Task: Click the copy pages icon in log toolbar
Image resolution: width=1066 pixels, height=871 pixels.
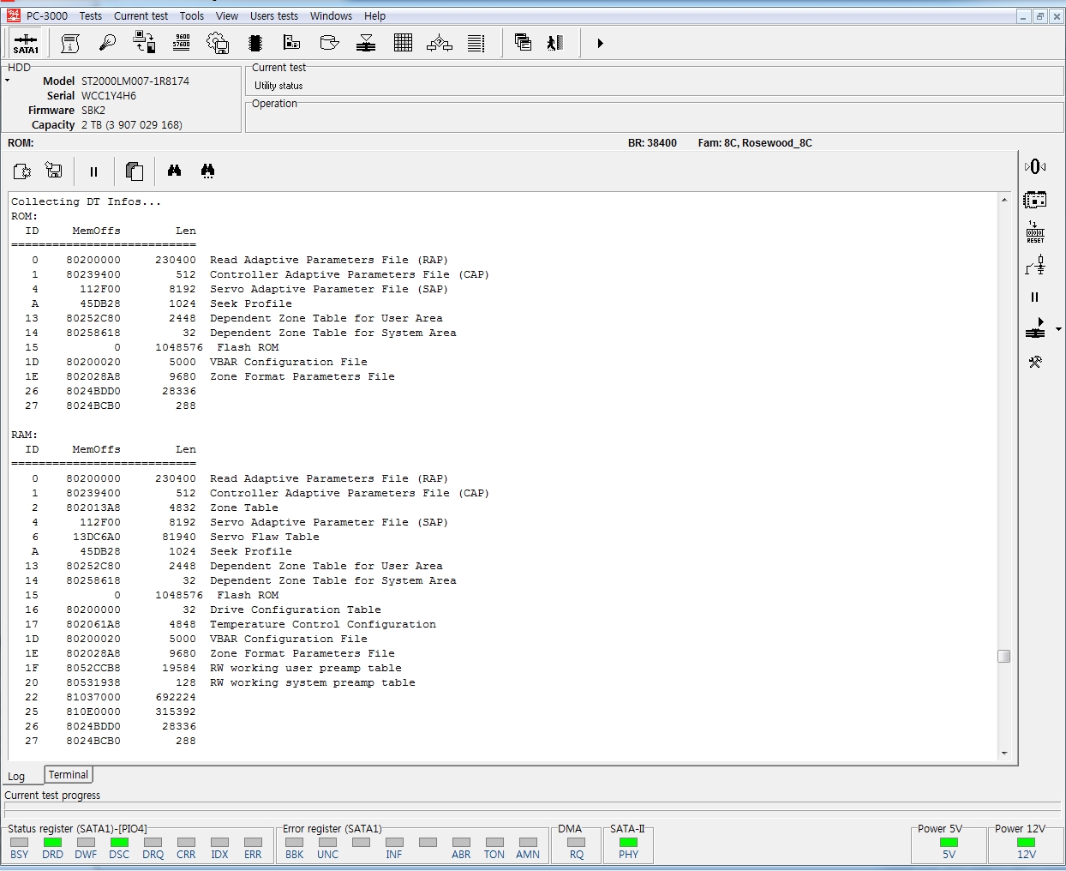Action: (x=135, y=171)
